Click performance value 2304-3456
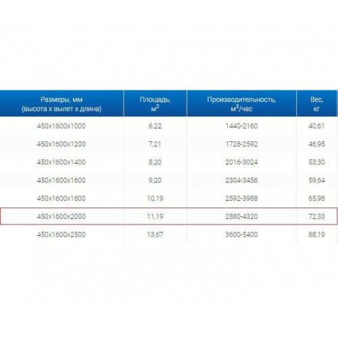Viewport: 338px width, 338px height. click(x=241, y=180)
